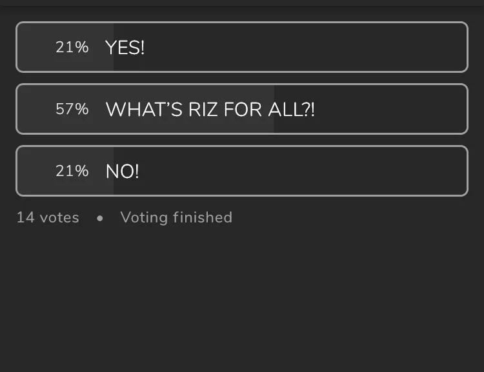This screenshot has height=372, width=484.
Task: Click the NO! label text
Action: click(122, 171)
